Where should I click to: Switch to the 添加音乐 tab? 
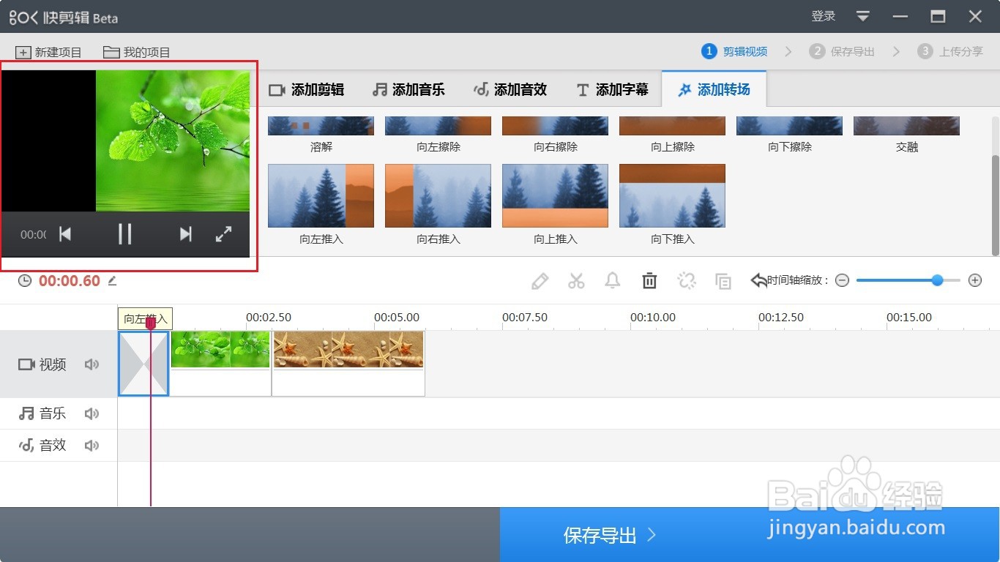[408, 89]
